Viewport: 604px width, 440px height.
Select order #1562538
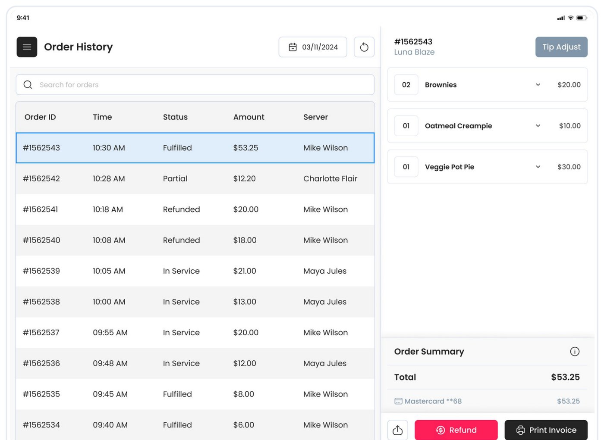(x=195, y=302)
